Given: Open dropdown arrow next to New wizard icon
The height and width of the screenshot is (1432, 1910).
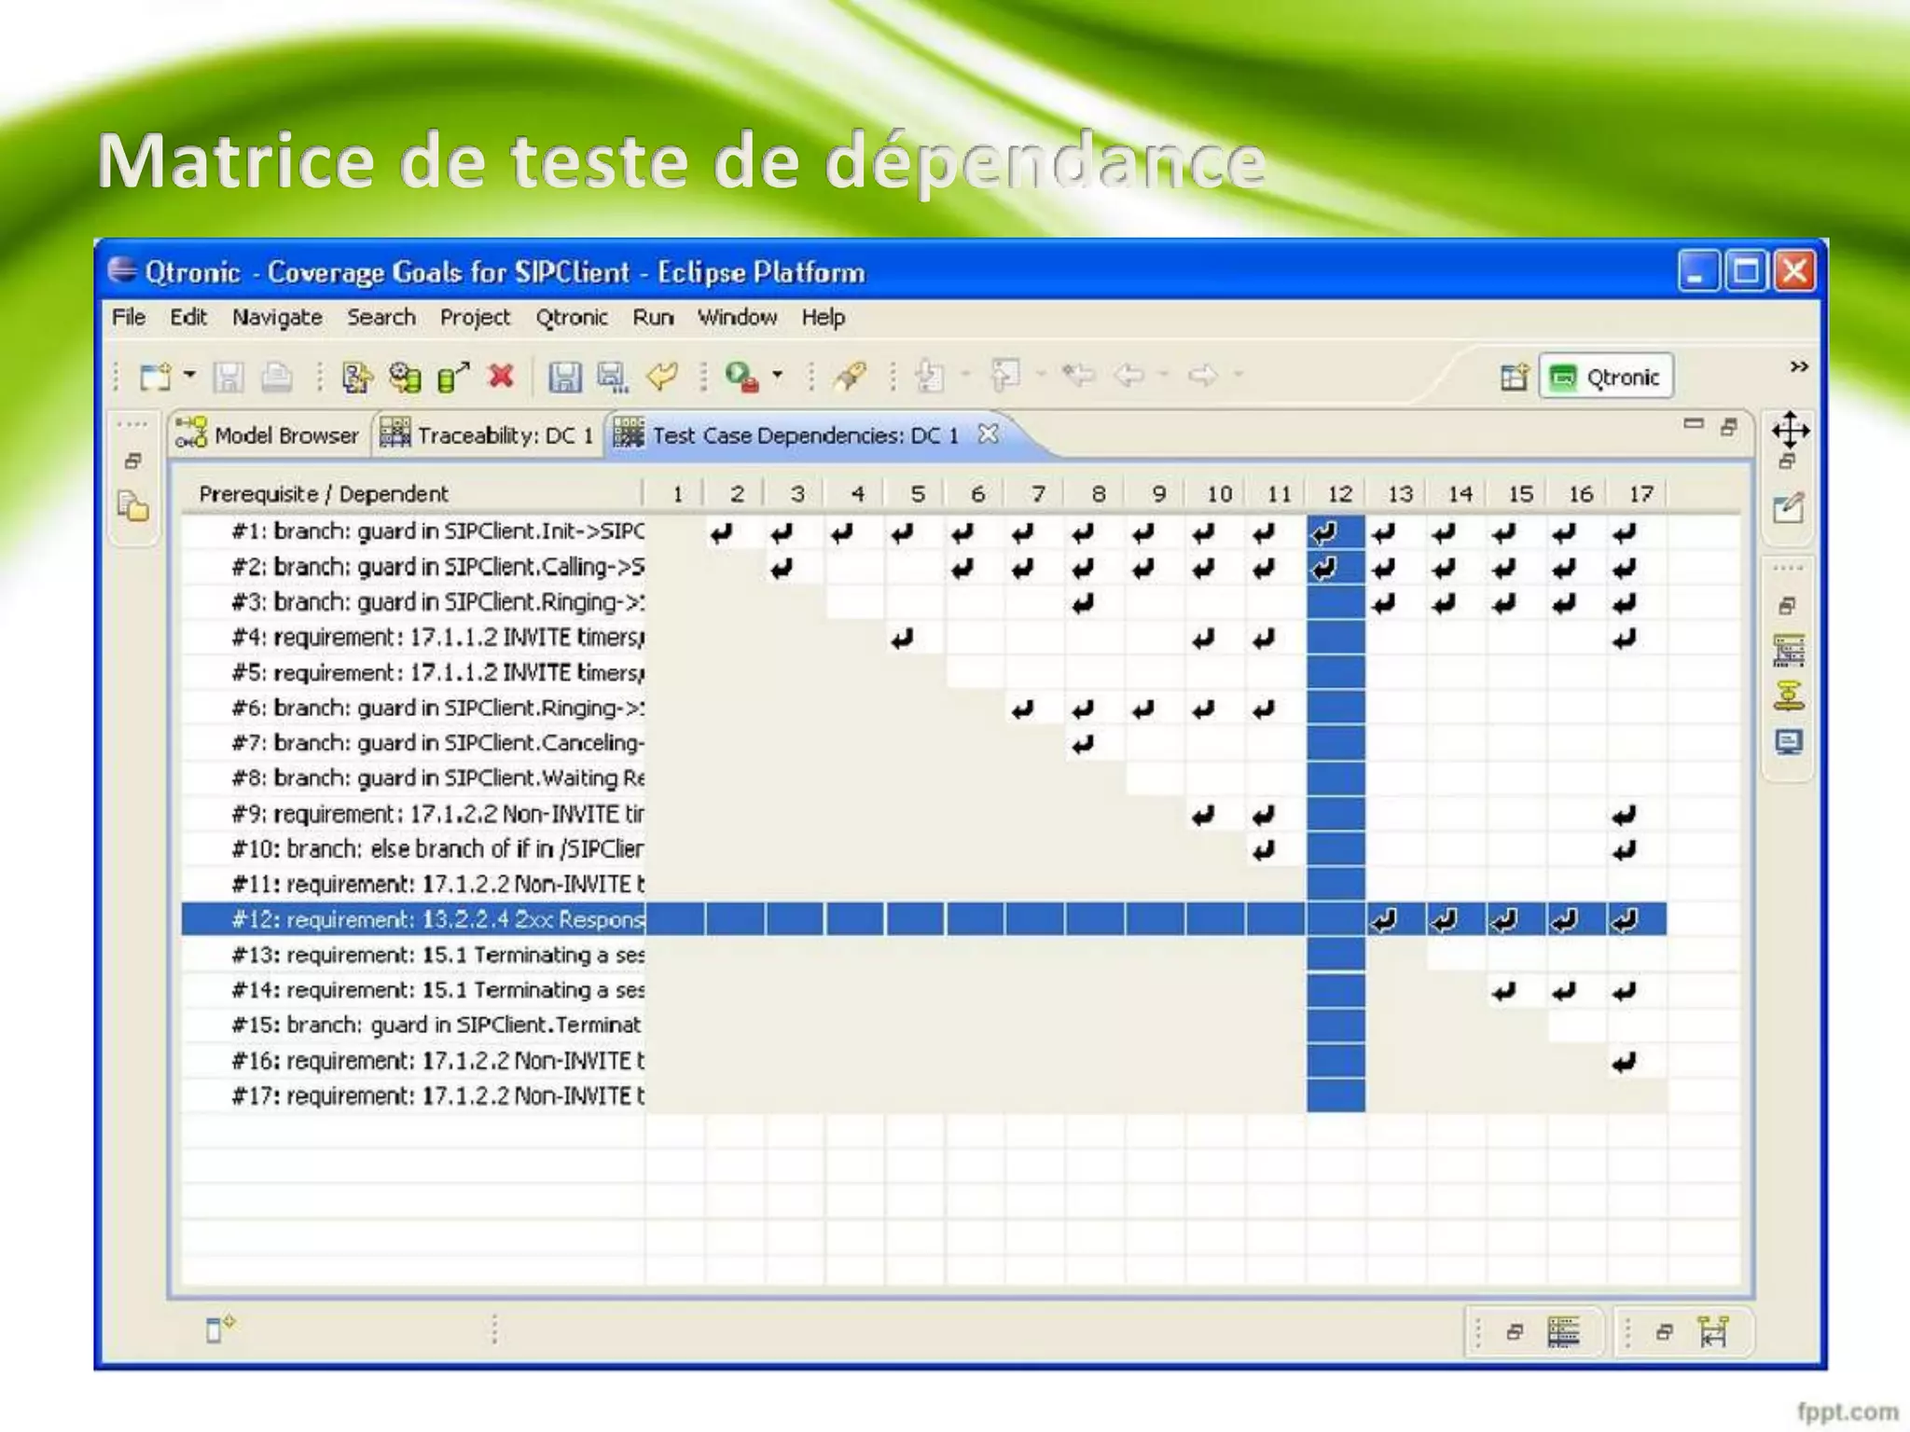Looking at the screenshot, I should pyautogui.click(x=189, y=375).
